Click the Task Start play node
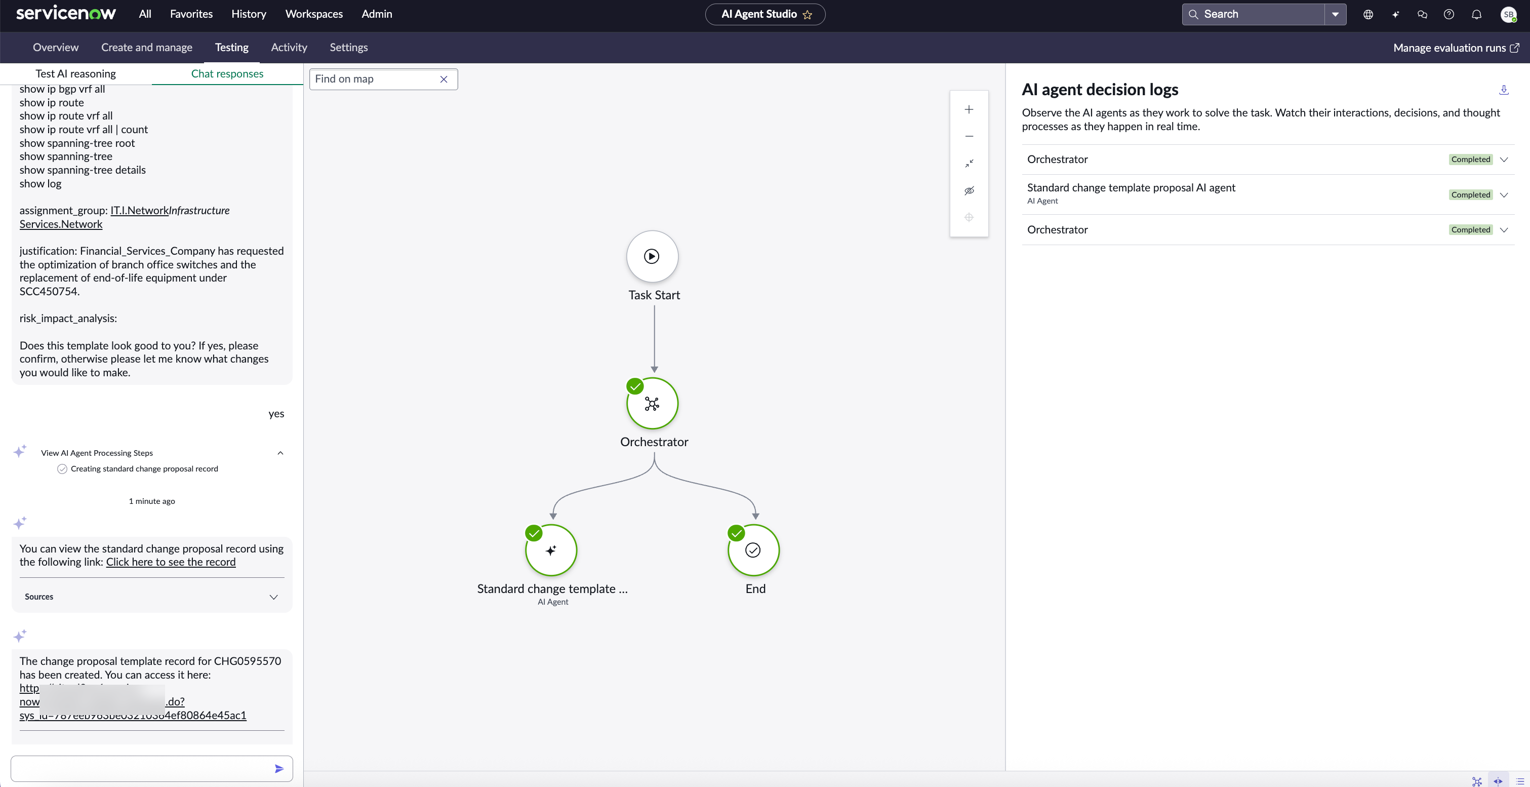 click(x=652, y=256)
